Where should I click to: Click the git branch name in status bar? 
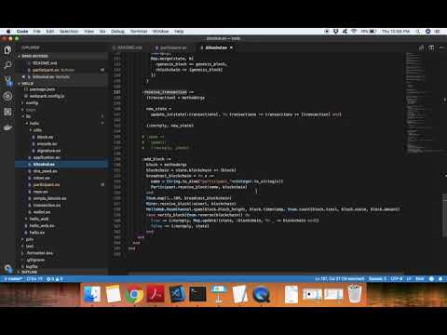(x=12, y=279)
